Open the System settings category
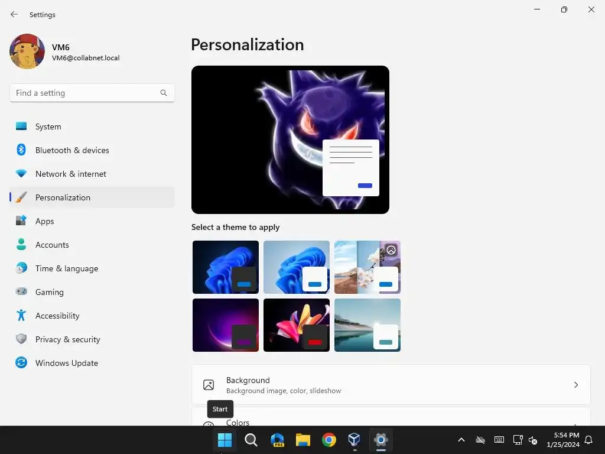The height and width of the screenshot is (454, 605). (92, 127)
